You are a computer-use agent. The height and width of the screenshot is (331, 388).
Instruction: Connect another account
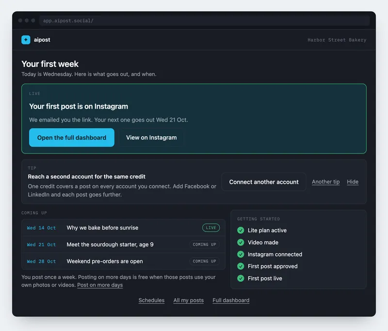[264, 182]
